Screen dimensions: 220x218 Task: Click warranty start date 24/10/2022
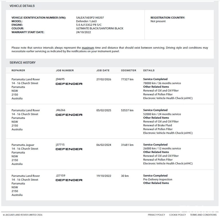[x=83, y=32]
